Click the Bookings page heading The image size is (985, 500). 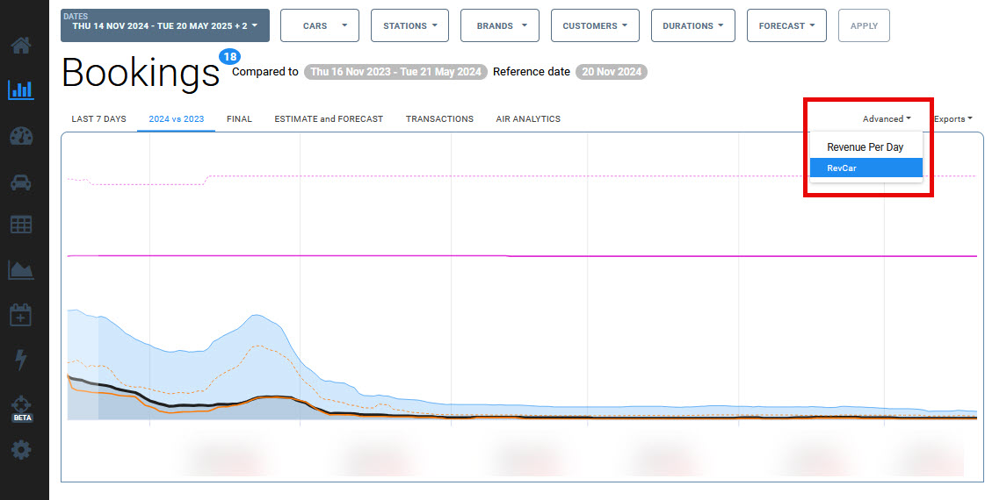click(141, 74)
